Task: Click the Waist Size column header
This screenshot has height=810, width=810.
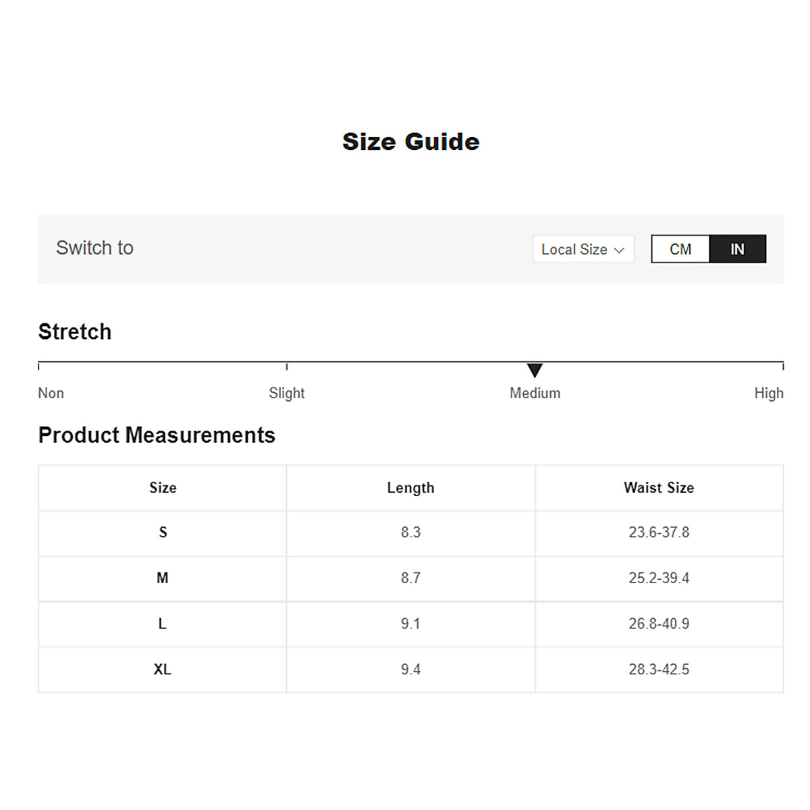Action: coord(659,488)
